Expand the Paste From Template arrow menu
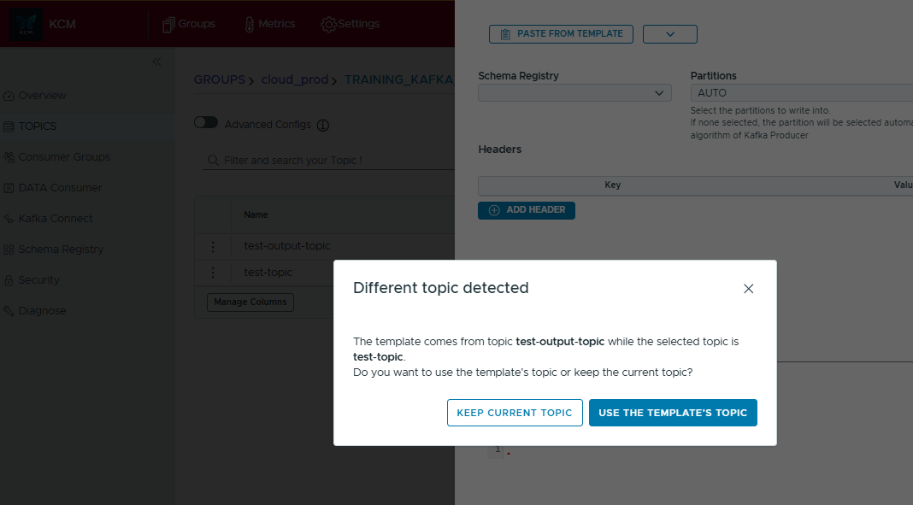This screenshot has width=913, height=505. 670,33
